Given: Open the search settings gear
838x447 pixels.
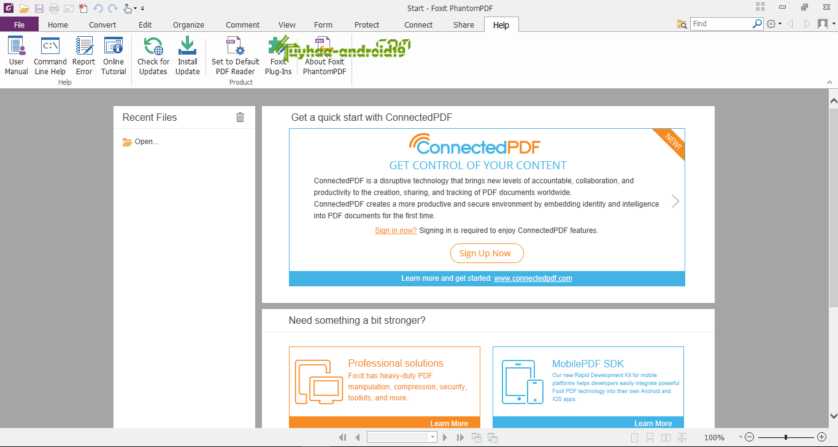Looking at the screenshot, I should (772, 24).
